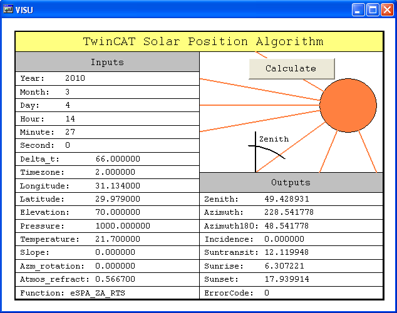Click the Incidence output 0.000000

click(x=284, y=239)
